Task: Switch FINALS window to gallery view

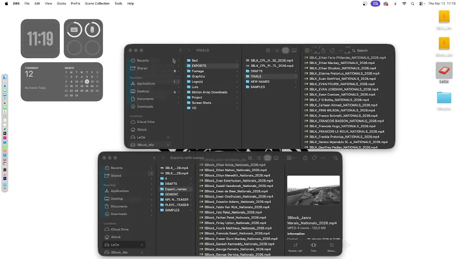Action: (294, 50)
